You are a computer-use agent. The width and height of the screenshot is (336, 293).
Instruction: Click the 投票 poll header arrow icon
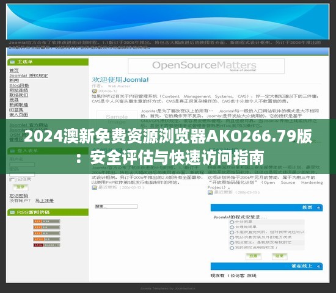coord(319,208)
